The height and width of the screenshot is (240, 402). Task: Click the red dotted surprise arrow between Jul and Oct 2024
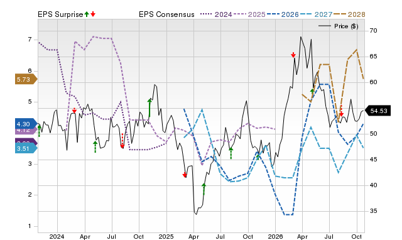tap(122, 141)
